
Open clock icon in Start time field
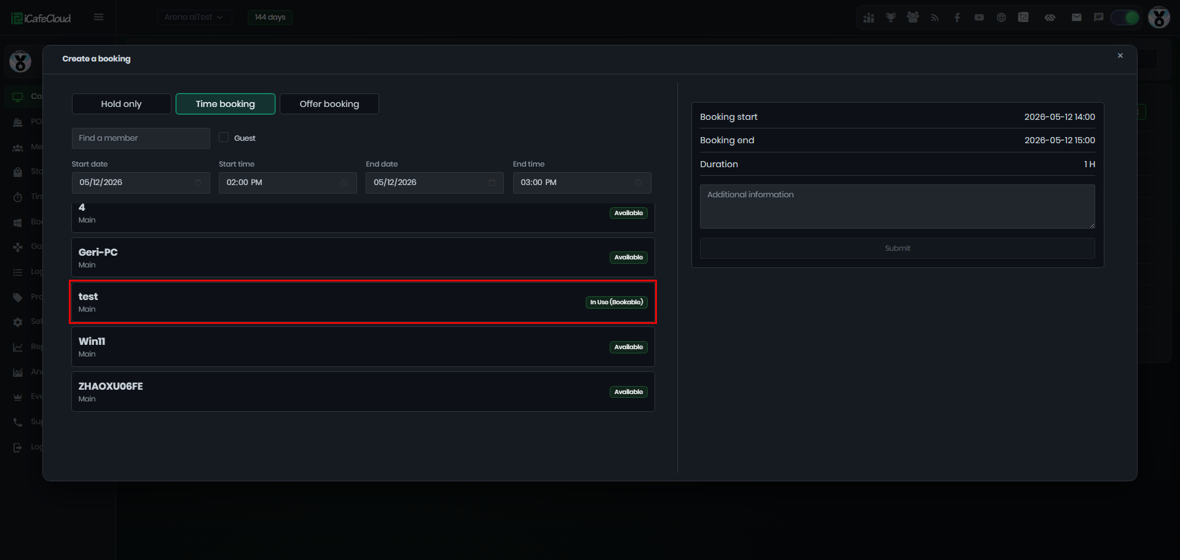(x=344, y=183)
